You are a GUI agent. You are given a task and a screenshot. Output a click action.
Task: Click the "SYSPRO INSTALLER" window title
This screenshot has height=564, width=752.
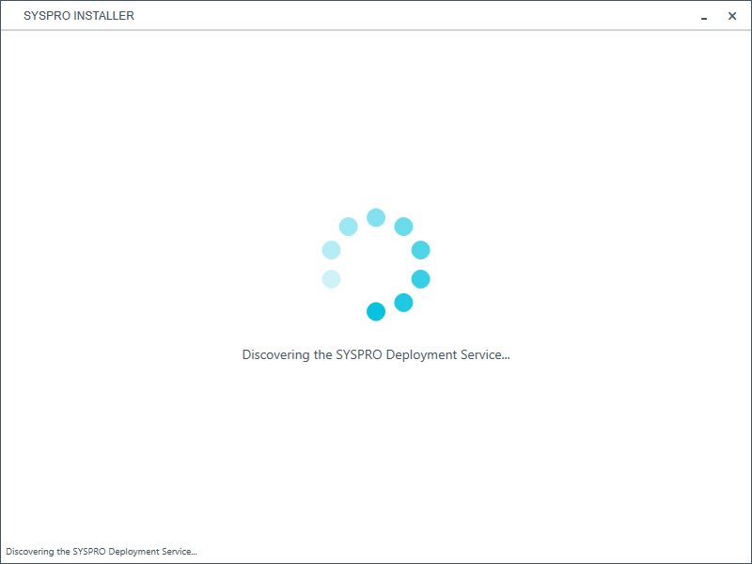pyautogui.click(x=79, y=16)
